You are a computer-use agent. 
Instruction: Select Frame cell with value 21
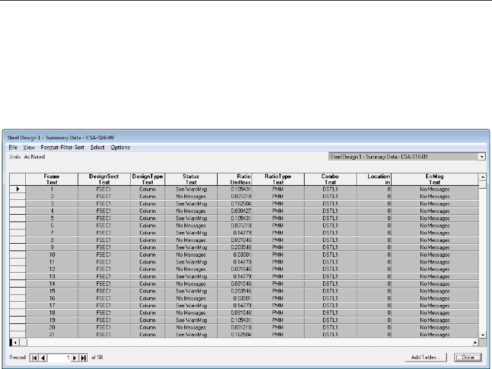tap(52, 334)
